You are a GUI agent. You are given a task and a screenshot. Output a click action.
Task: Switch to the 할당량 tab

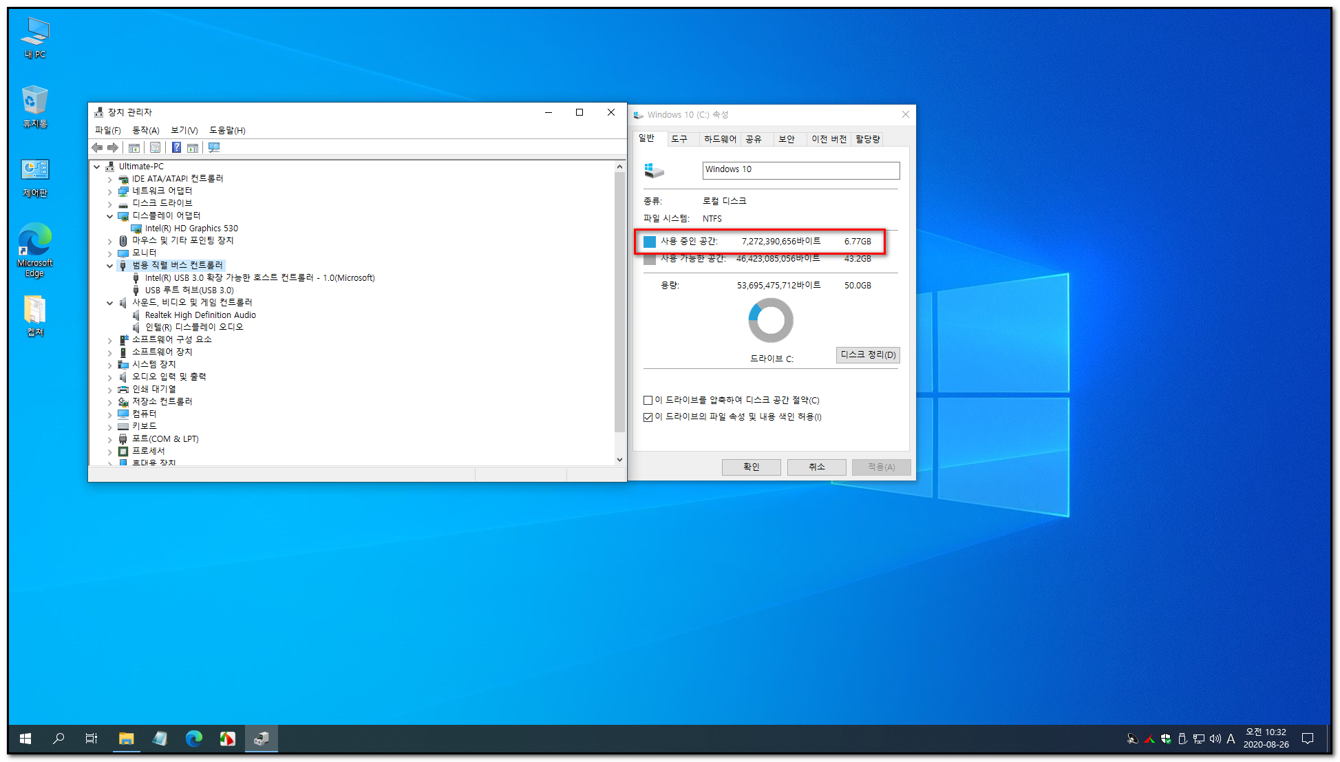(x=867, y=139)
